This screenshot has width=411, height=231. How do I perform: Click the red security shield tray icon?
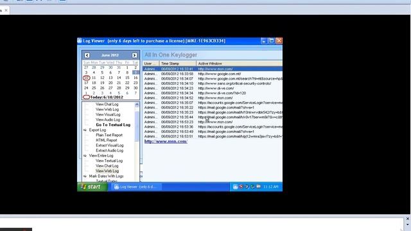(x=241, y=187)
